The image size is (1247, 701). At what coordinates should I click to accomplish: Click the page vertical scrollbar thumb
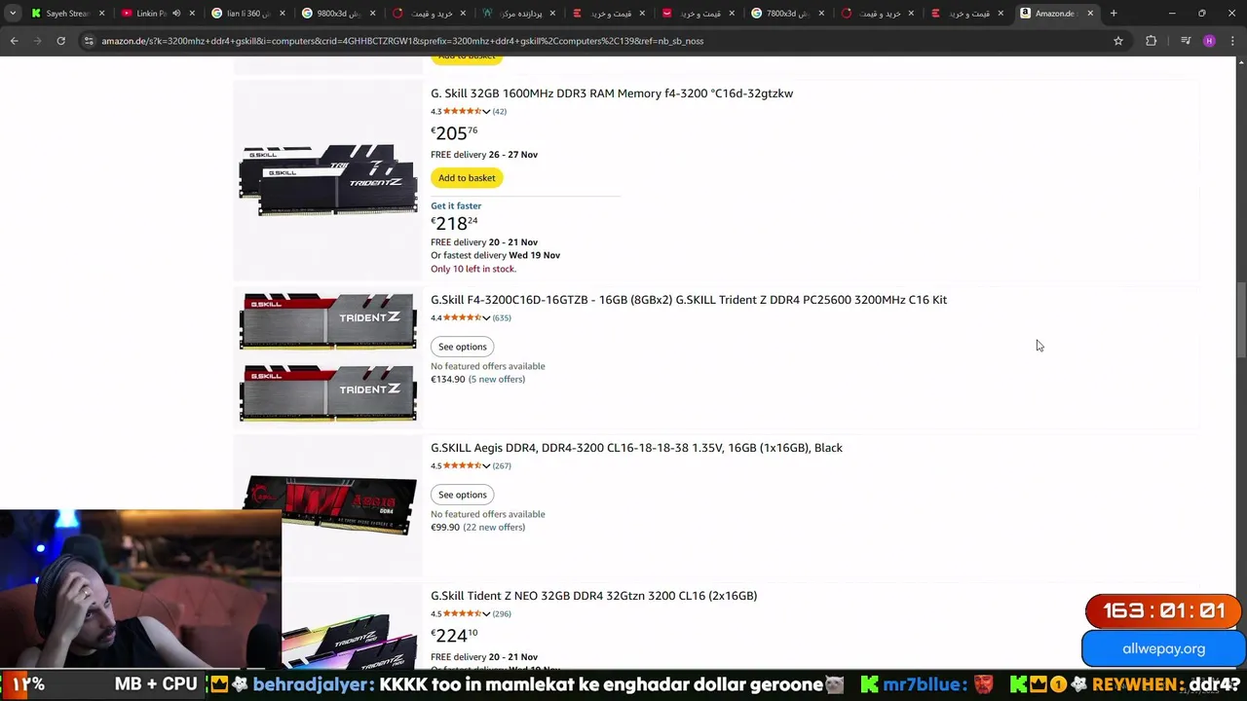coord(1241,322)
